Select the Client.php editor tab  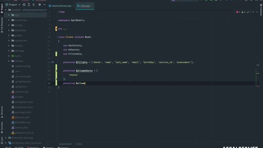click(85, 6)
